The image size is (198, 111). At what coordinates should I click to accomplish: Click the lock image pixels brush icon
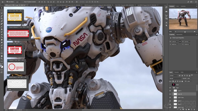[x=175, y=81]
